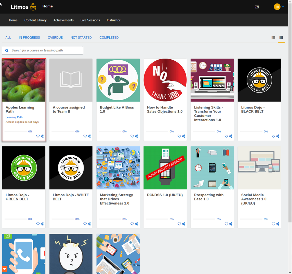Open A course assigned to Team B
Viewport: 292px width, 274px height.
point(69,110)
